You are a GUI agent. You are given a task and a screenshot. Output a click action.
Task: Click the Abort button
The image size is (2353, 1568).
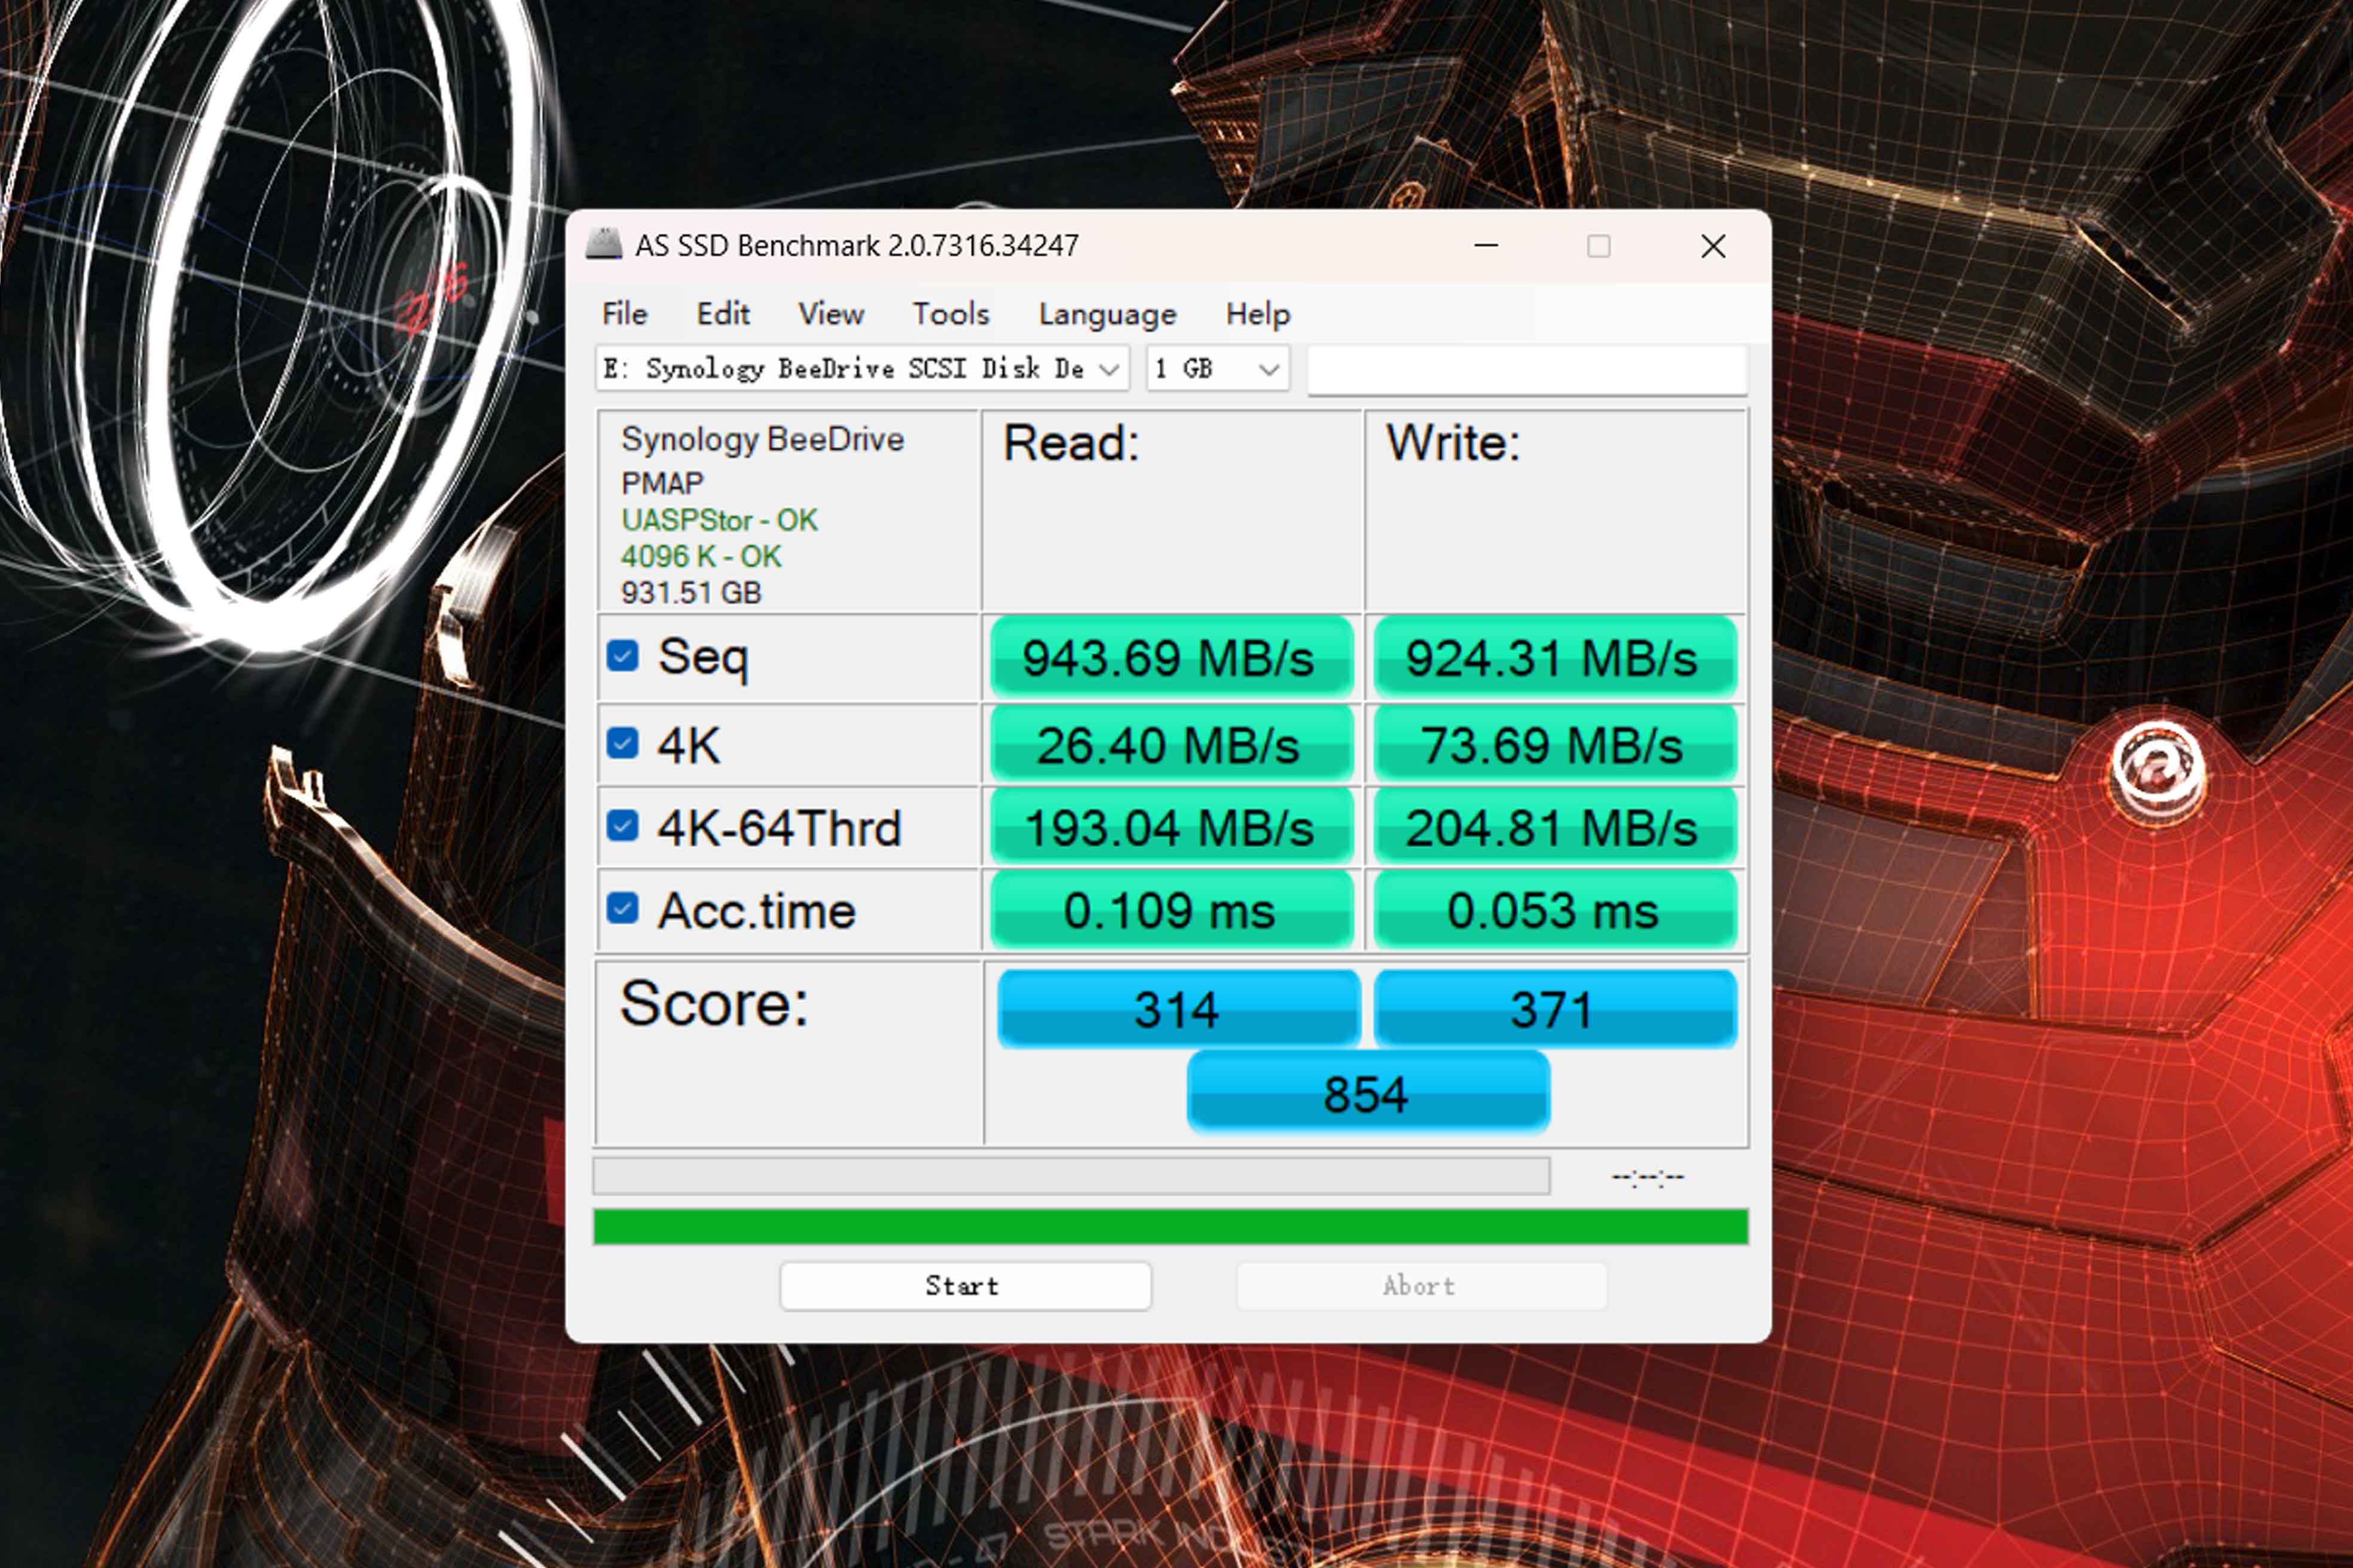point(1422,1286)
